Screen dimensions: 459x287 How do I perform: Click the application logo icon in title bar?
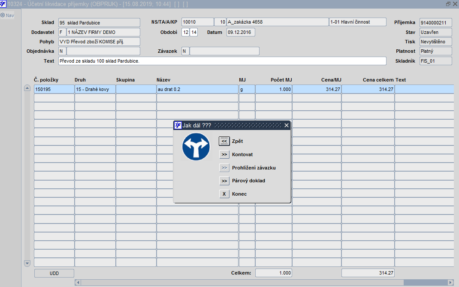point(3,4)
